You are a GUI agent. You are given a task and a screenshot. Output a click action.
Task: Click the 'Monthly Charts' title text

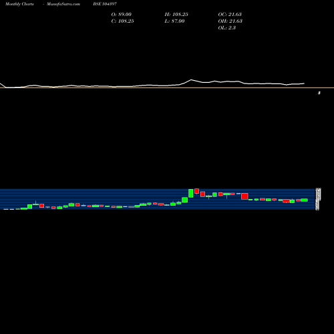19,4
